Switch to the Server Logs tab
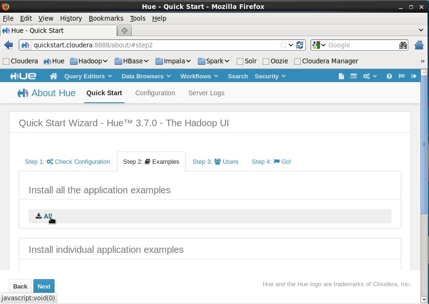The width and height of the screenshot is (429, 304). (x=206, y=93)
